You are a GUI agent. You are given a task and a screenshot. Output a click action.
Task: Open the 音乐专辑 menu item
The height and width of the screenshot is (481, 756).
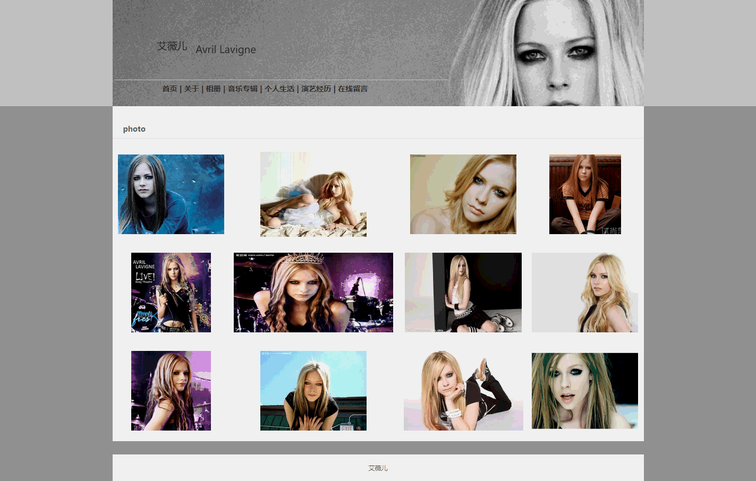pyautogui.click(x=242, y=89)
